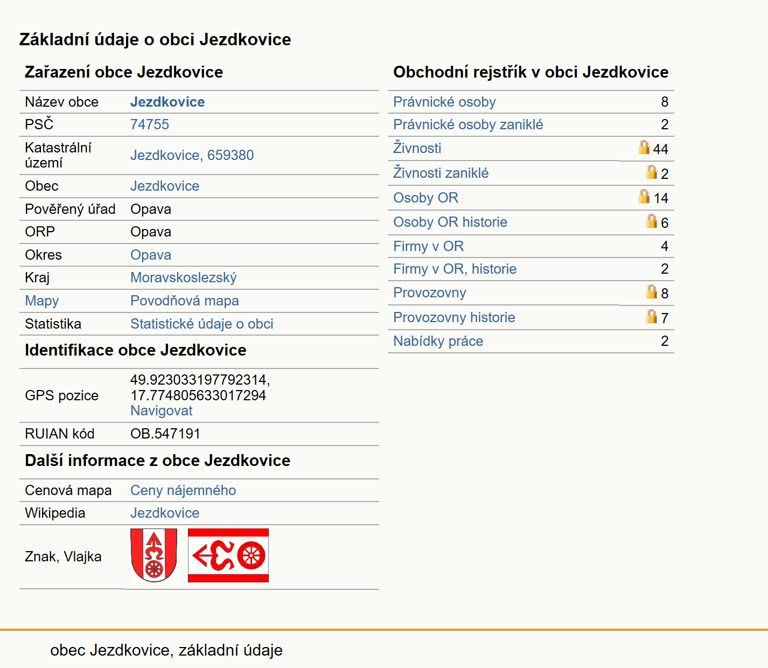
Task: Click the Katastrální území label
Action: pos(58,155)
